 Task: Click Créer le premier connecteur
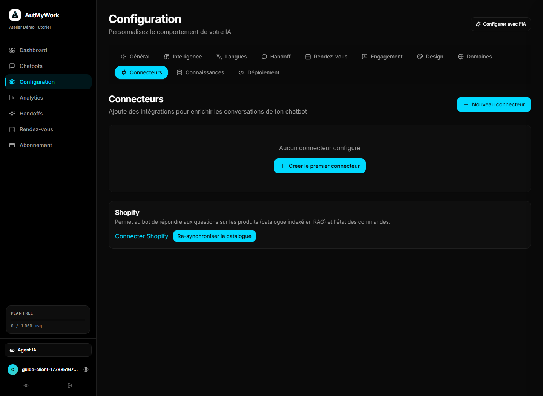pyautogui.click(x=320, y=166)
